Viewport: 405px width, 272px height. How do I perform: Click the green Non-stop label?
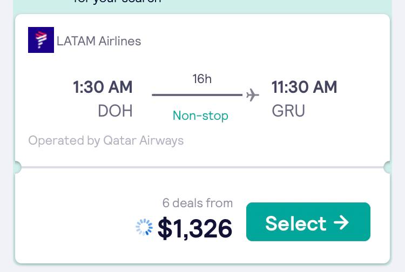[200, 115]
